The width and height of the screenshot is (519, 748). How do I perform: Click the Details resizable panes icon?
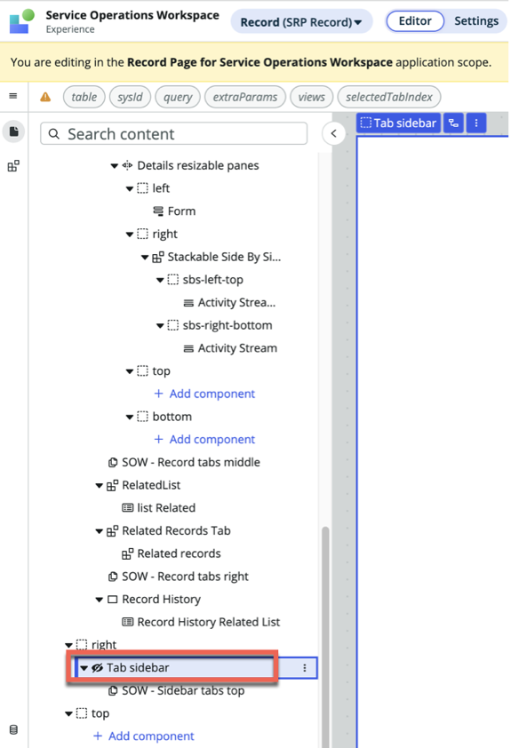pyautogui.click(x=127, y=165)
